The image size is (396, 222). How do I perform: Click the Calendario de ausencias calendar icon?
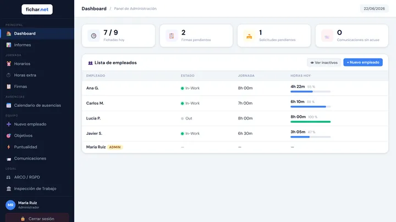click(9, 105)
